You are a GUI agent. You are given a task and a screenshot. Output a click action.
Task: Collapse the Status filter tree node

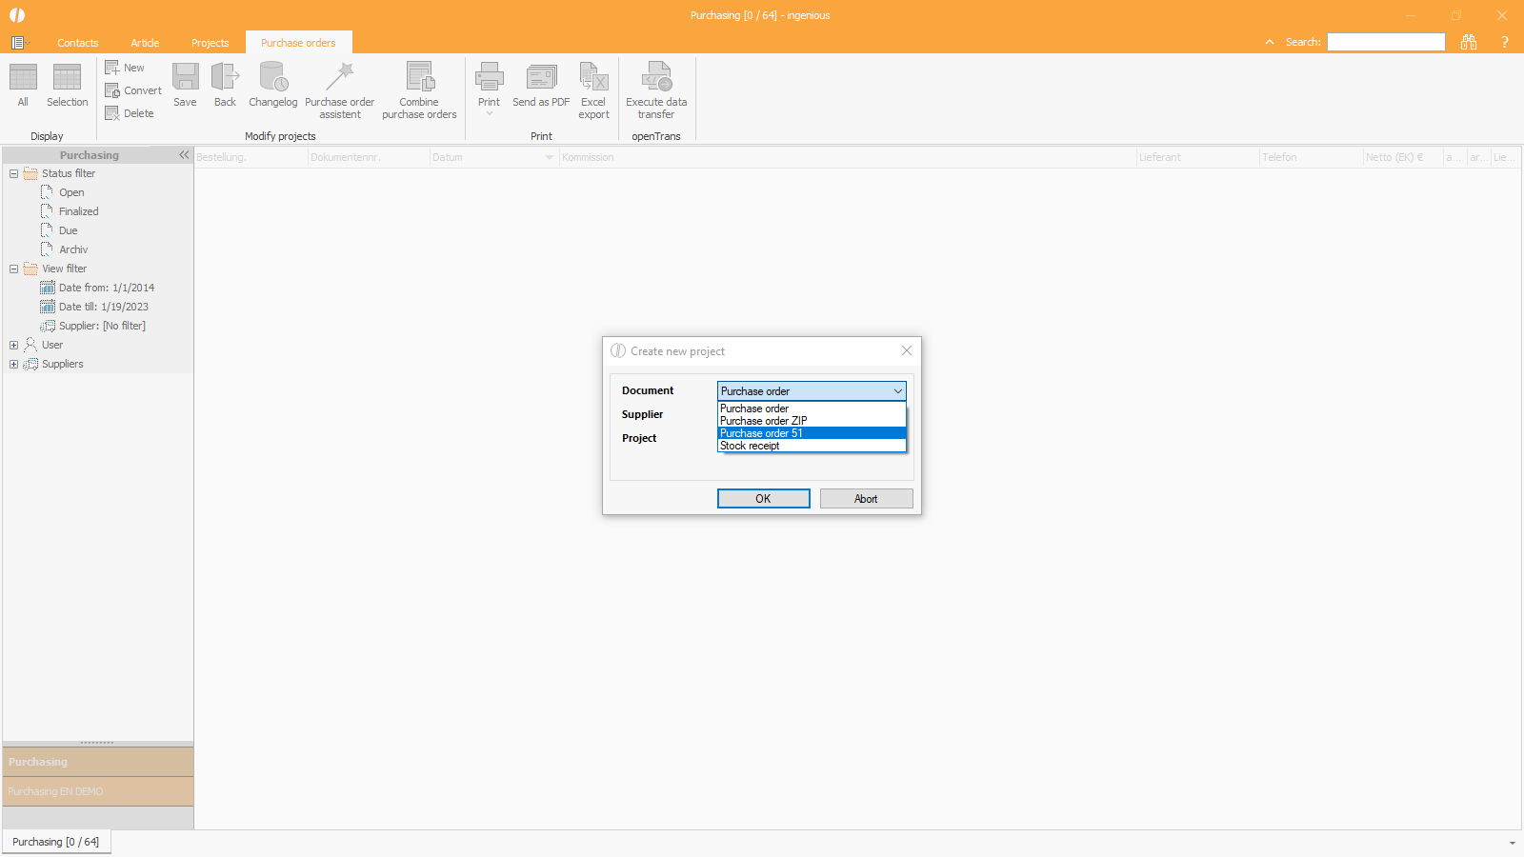tap(13, 173)
